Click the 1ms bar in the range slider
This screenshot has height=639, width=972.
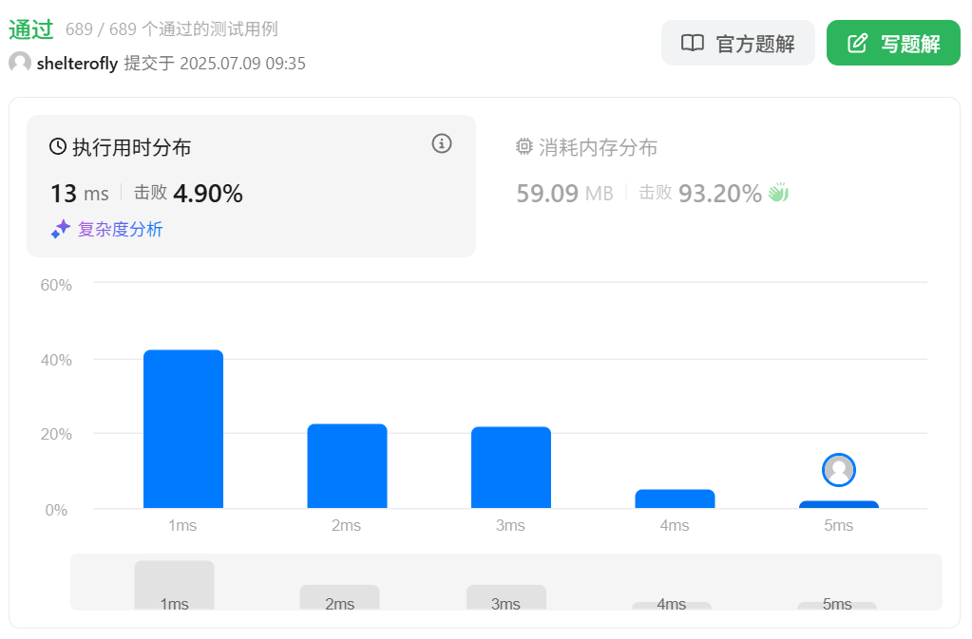coord(174,585)
